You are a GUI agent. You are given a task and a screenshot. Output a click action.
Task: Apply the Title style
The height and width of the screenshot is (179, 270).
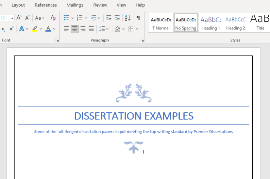point(260,23)
